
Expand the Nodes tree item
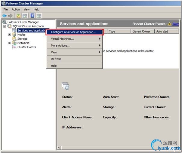(x=9, y=35)
